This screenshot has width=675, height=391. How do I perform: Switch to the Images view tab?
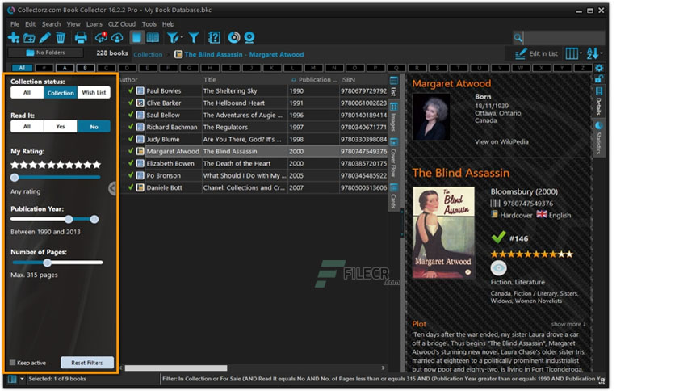393,117
